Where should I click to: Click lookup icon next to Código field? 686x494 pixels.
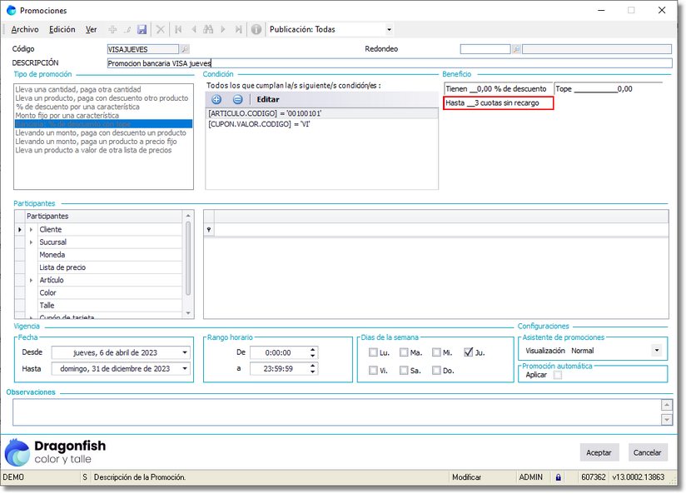point(185,49)
